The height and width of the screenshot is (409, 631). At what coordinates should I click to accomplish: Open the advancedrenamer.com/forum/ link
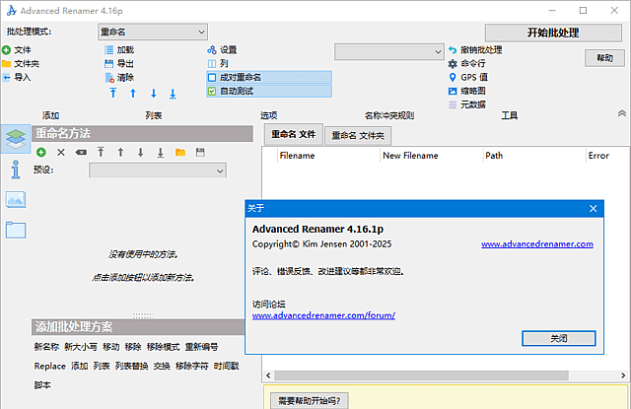point(323,315)
